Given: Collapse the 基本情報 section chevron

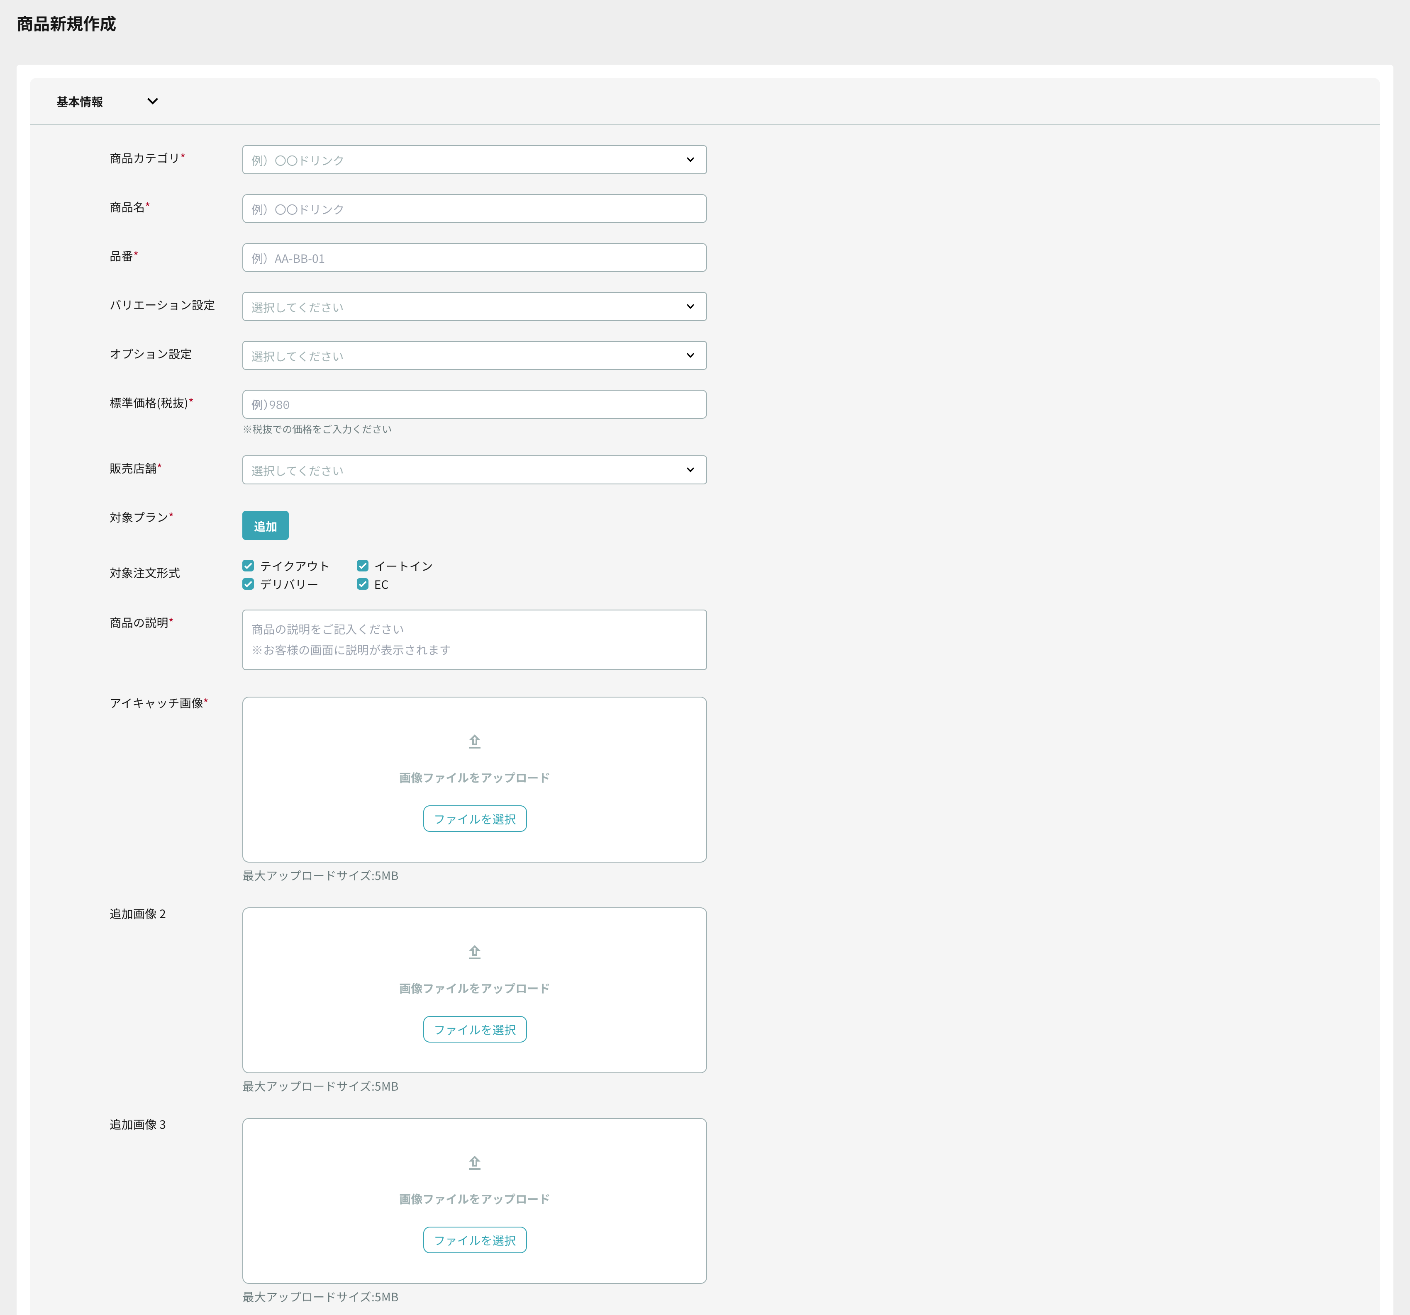Looking at the screenshot, I should (x=152, y=101).
